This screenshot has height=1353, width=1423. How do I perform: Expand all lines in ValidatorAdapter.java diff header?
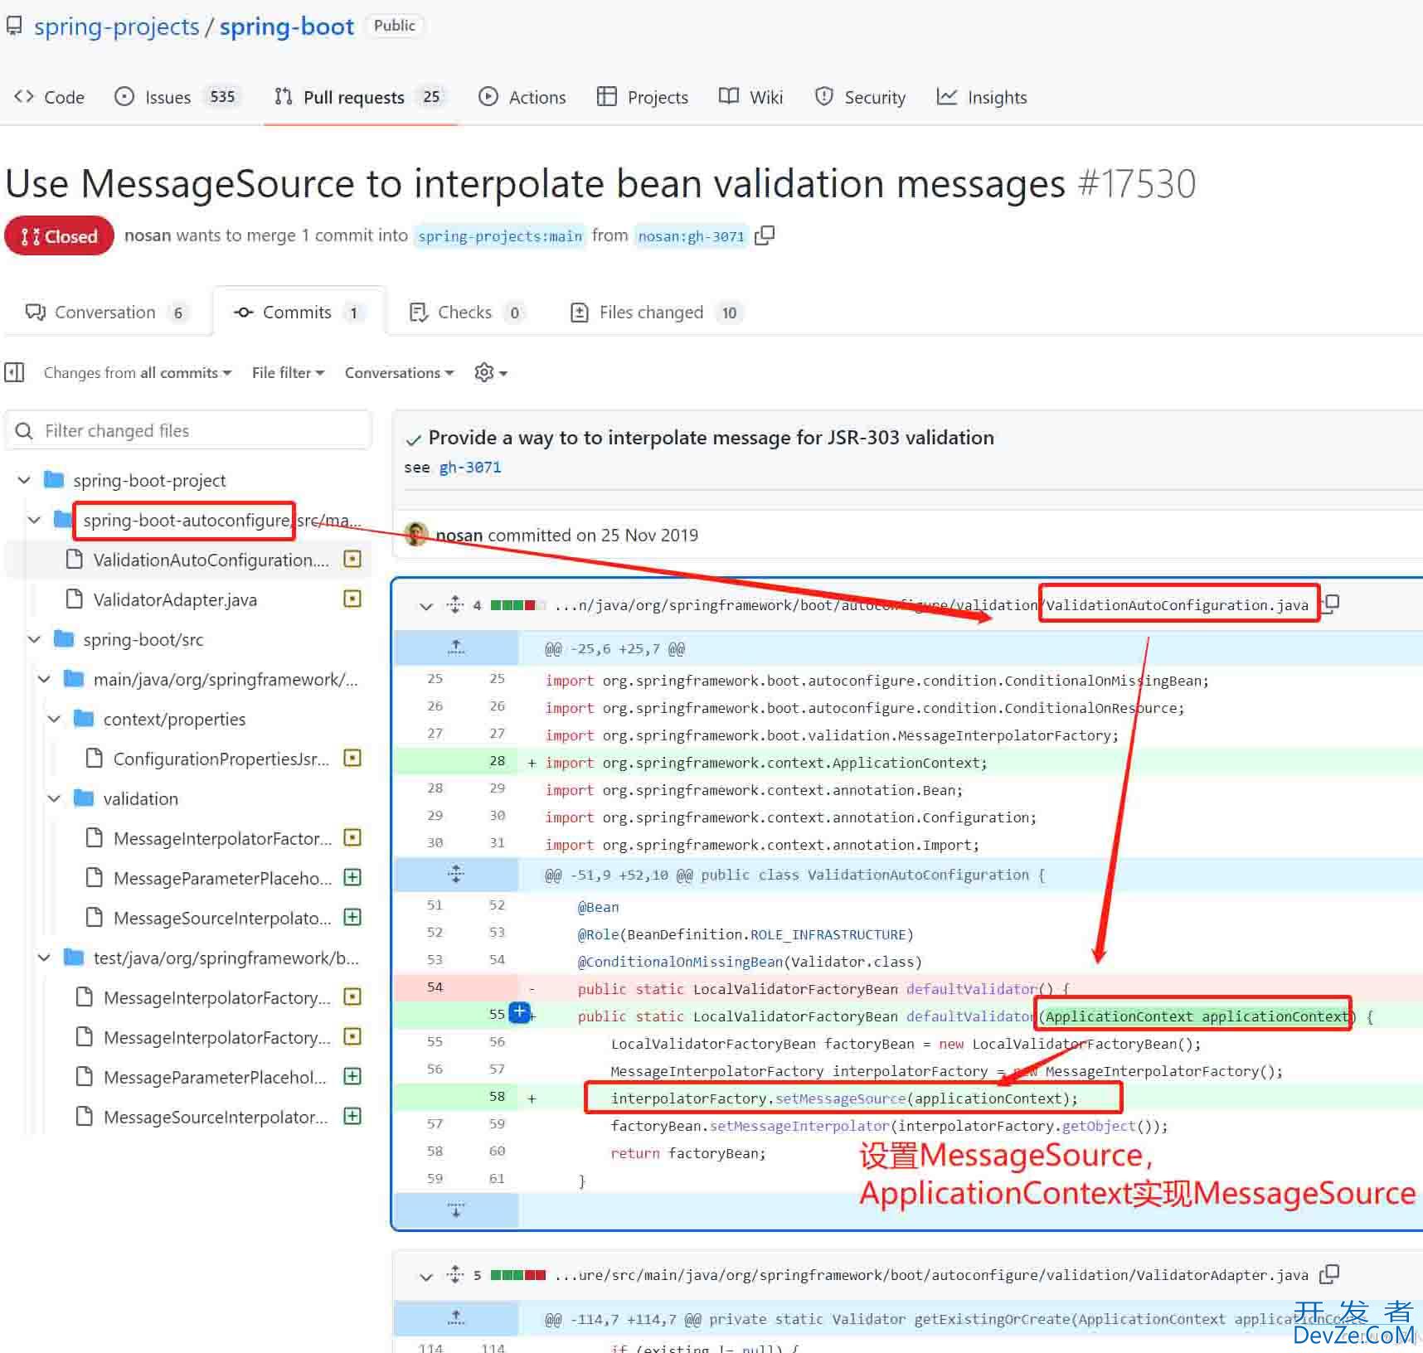pos(455,1275)
